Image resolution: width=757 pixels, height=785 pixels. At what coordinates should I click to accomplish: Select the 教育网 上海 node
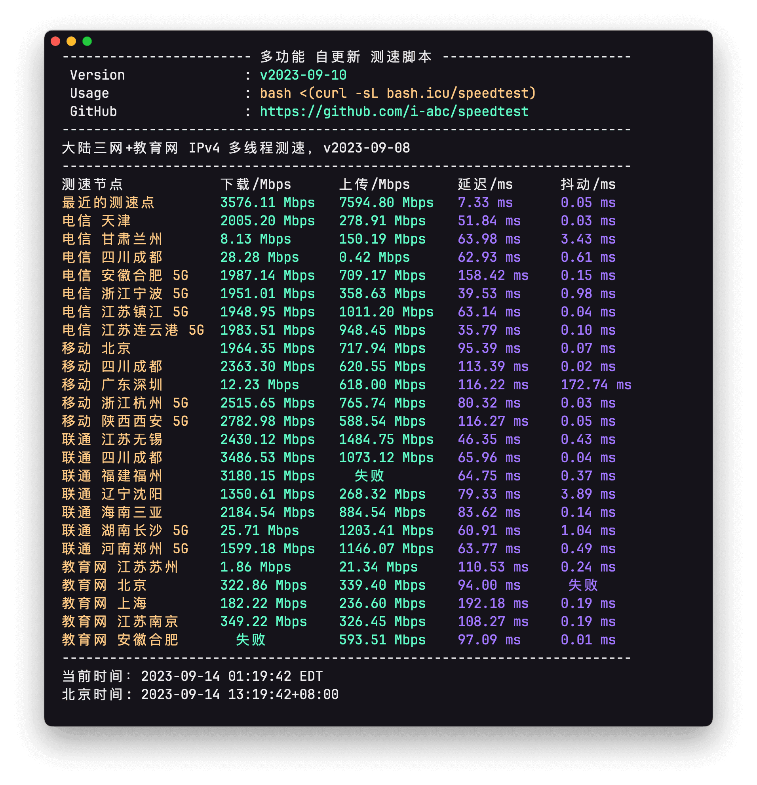[x=105, y=604]
